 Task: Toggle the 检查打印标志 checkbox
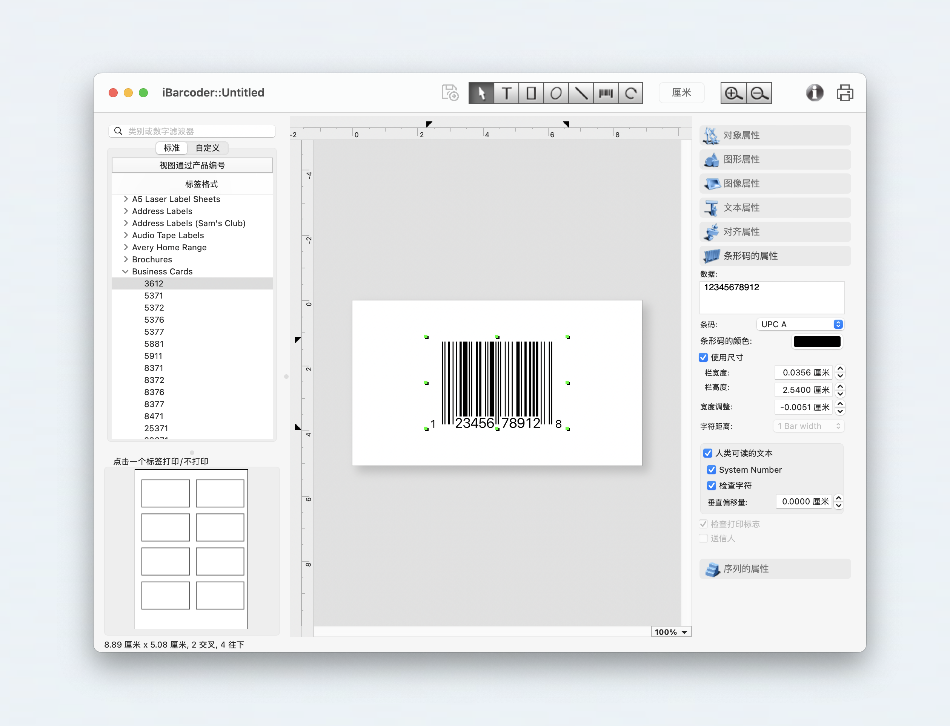pos(704,524)
